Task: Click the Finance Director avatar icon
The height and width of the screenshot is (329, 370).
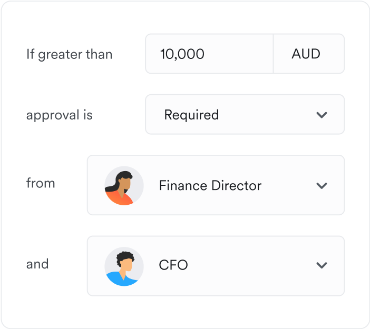Action: [x=124, y=185]
